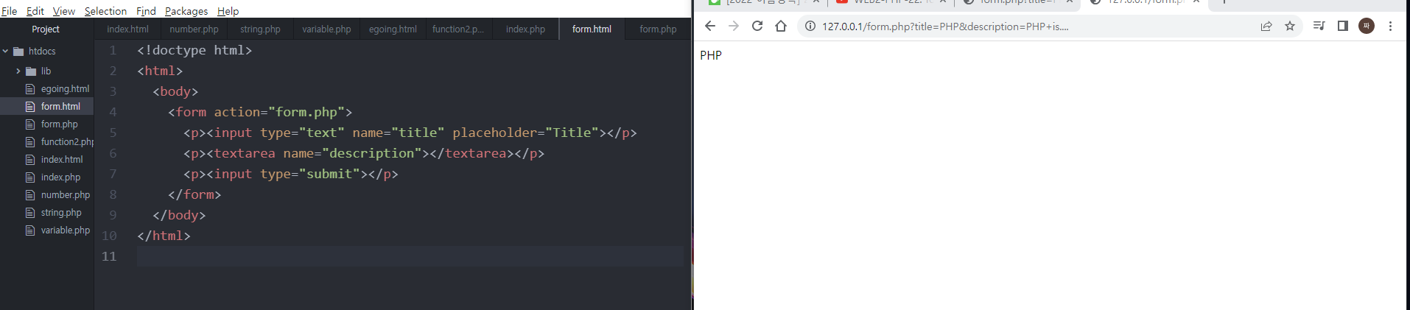
Task: Click the egoing.html file icon
Action: point(30,89)
